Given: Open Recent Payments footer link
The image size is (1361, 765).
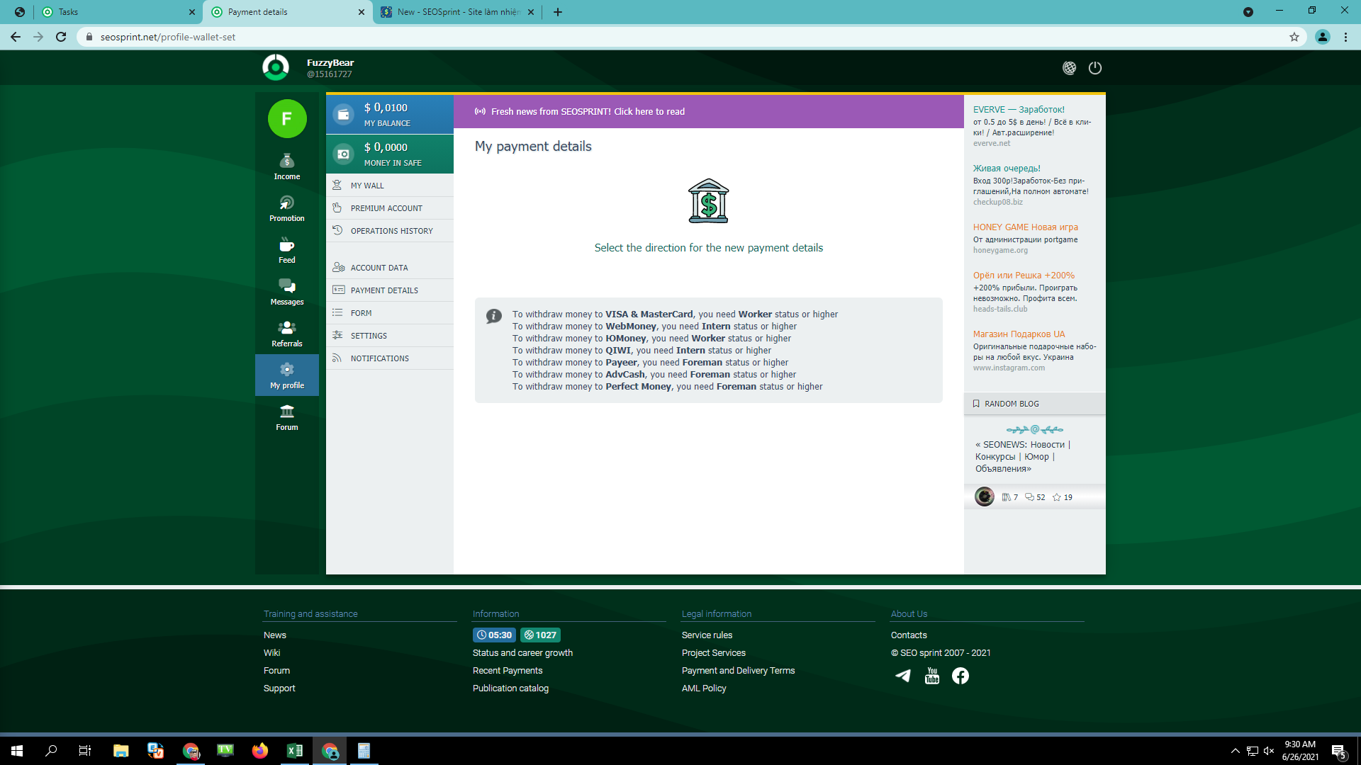Looking at the screenshot, I should click(507, 671).
